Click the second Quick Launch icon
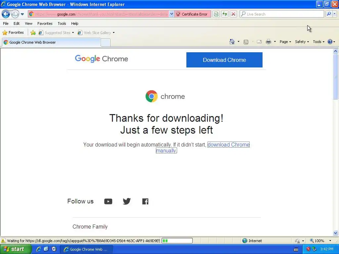 46,249
